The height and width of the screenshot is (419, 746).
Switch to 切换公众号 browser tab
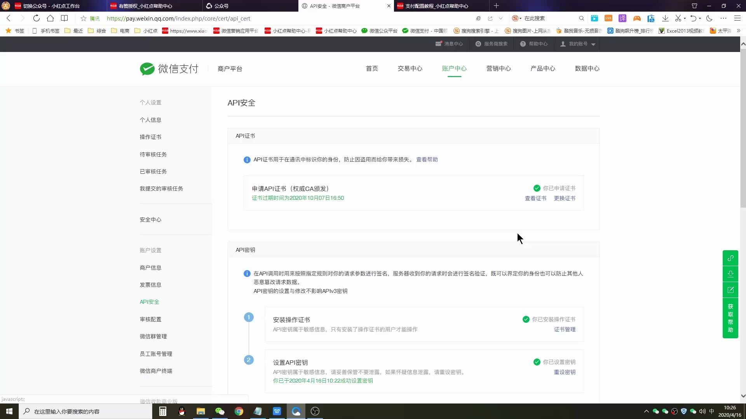point(58,6)
